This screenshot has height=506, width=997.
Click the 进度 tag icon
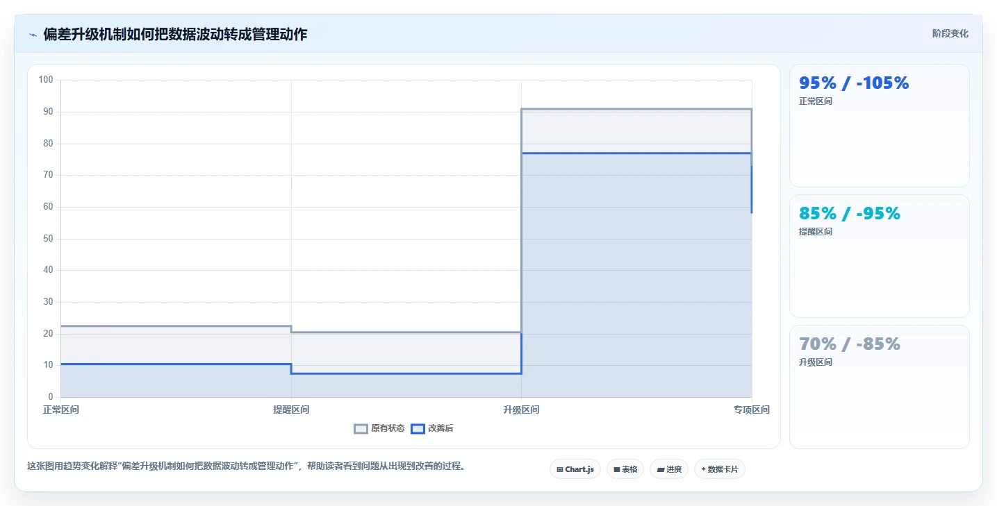point(660,470)
